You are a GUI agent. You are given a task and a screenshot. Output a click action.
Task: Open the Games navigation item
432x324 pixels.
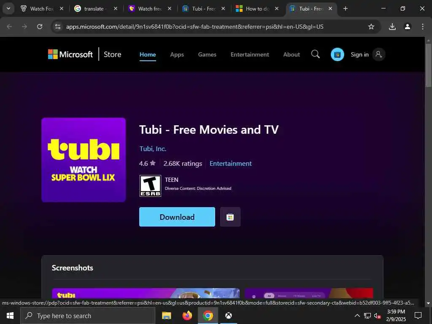pyautogui.click(x=207, y=54)
